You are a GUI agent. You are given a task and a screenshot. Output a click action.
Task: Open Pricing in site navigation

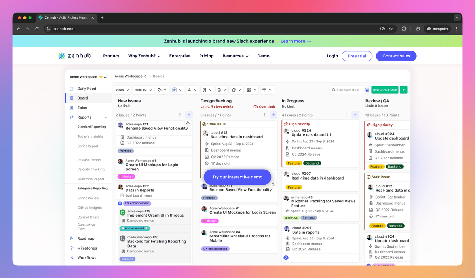[x=206, y=56]
